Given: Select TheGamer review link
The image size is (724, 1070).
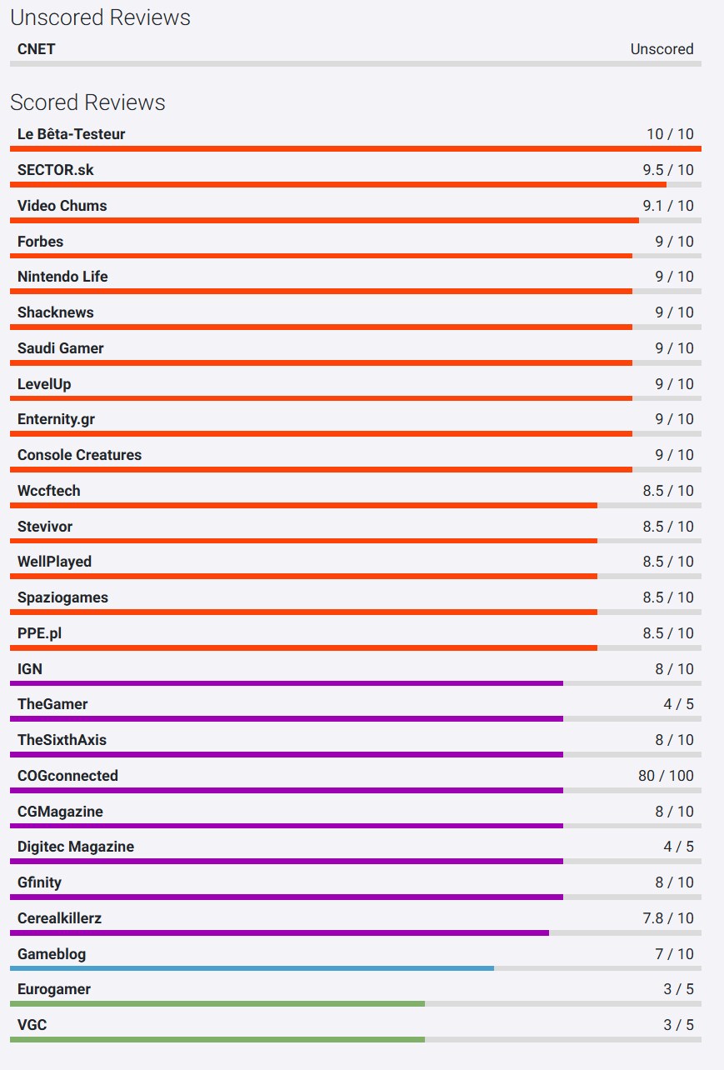Looking at the screenshot, I should (x=52, y=704).
